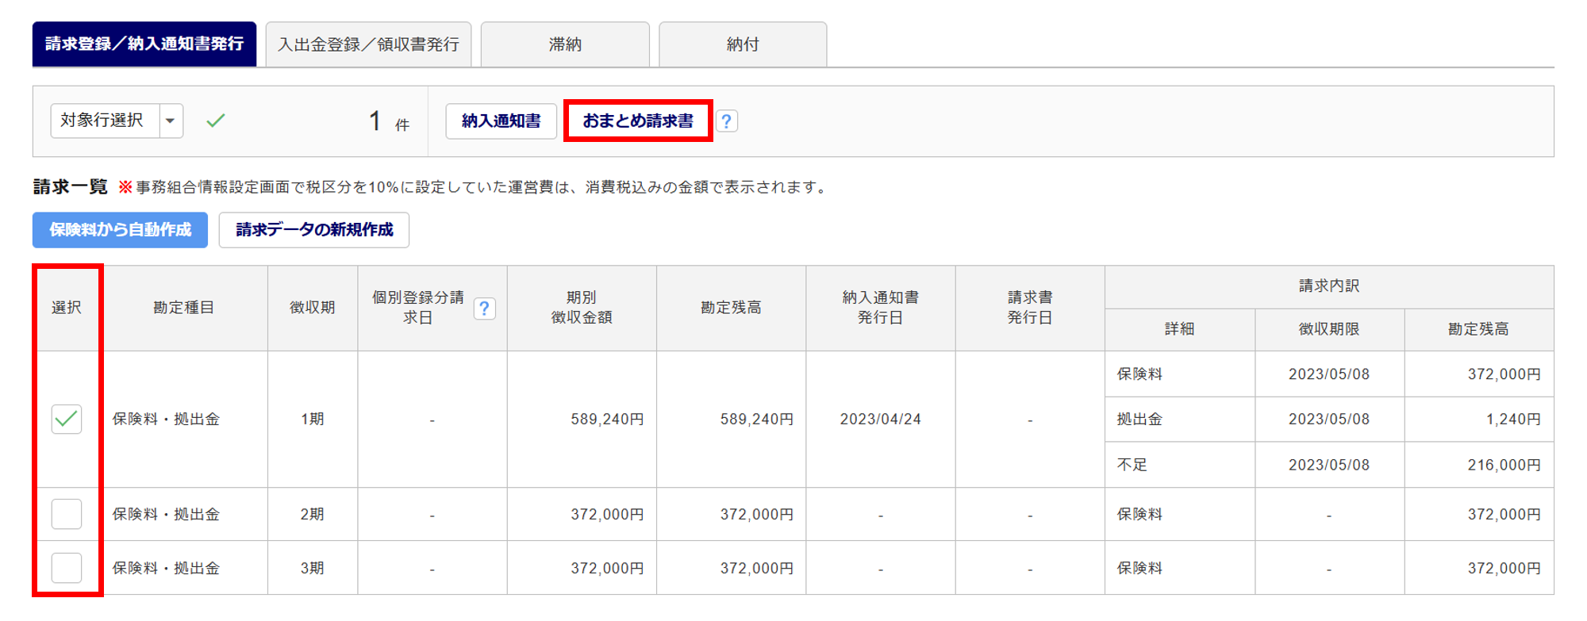Click the 納入通知書 button

click(501, 121)
